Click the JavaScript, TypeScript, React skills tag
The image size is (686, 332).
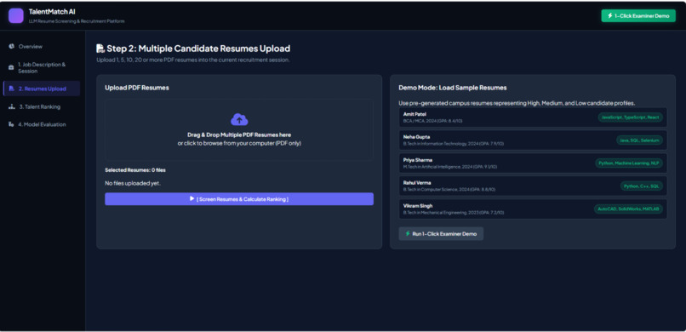[631, 117]
